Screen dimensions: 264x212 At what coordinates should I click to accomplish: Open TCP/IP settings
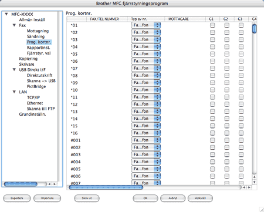pos(33,97)
